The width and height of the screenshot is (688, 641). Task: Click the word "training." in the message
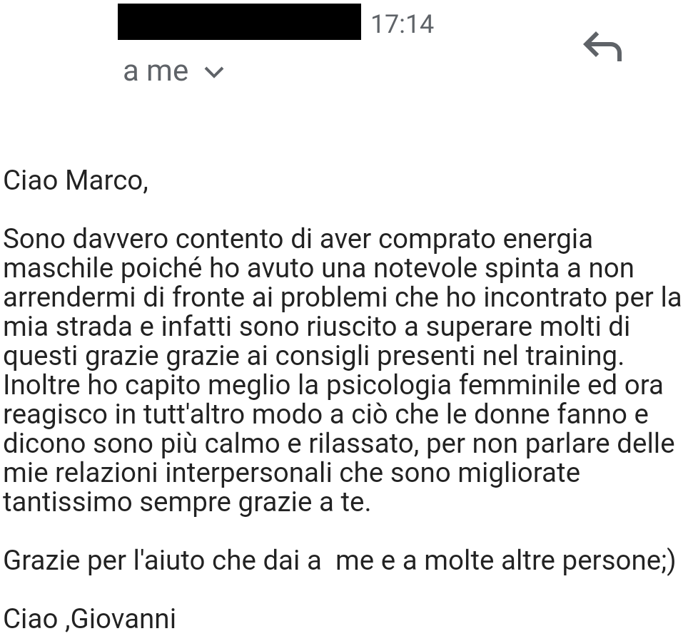tap(575, 356)
